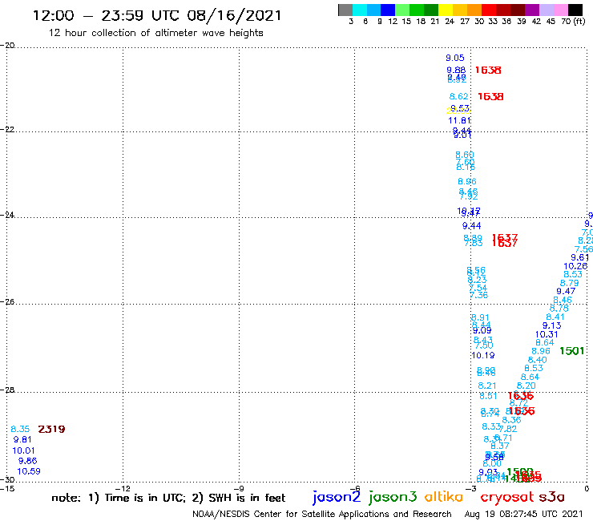Click the wave height value 10.59
This screenshot has width=593, height=521.
[29, 471]
